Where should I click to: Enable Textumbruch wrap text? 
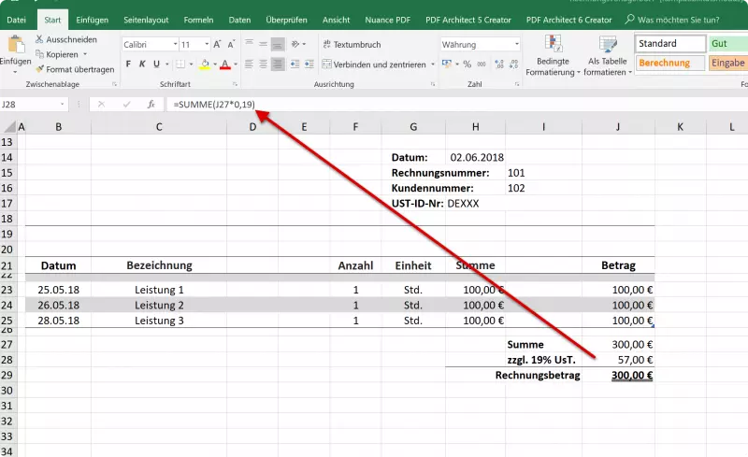click(x=352, y=44)
